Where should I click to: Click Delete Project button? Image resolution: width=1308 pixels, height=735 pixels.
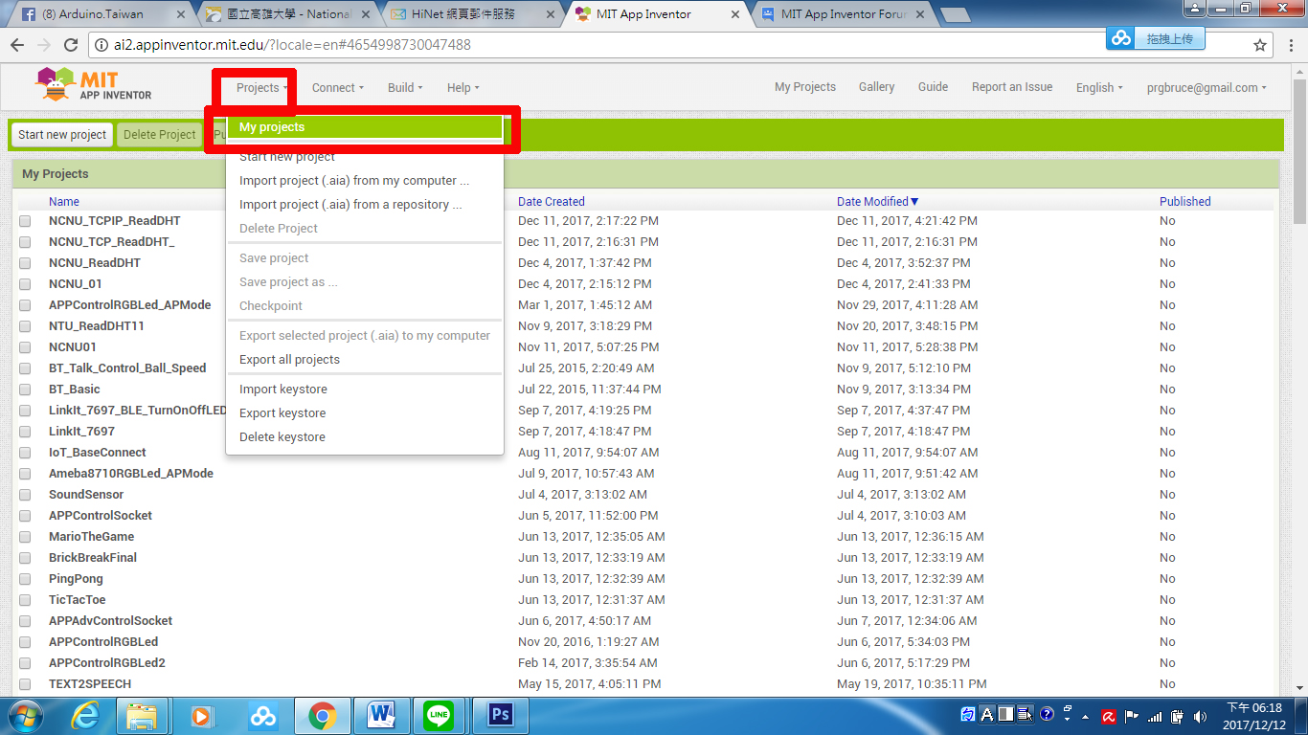click(x=159, y=135)
